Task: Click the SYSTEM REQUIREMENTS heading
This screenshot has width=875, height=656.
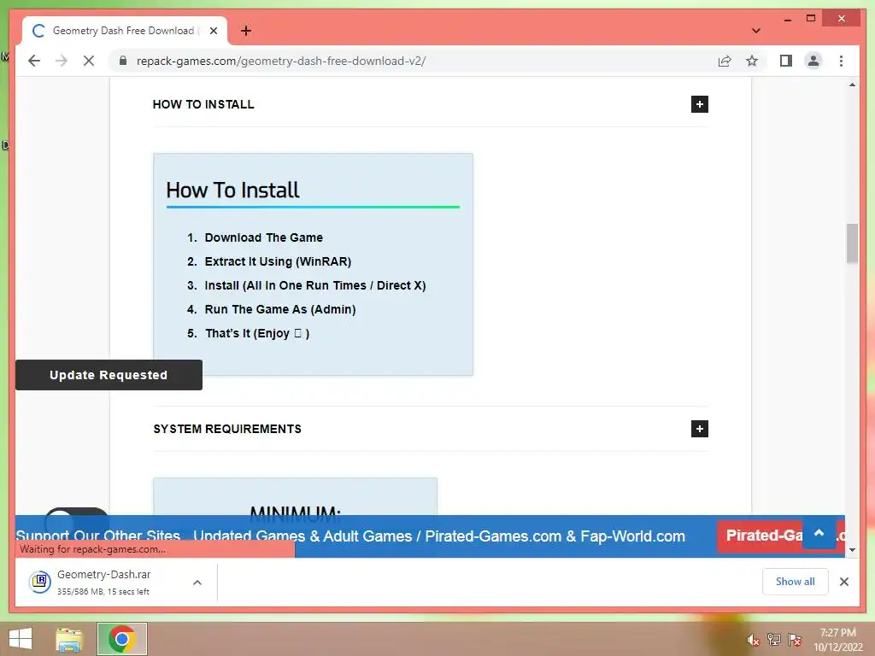Action: [227, 429]
